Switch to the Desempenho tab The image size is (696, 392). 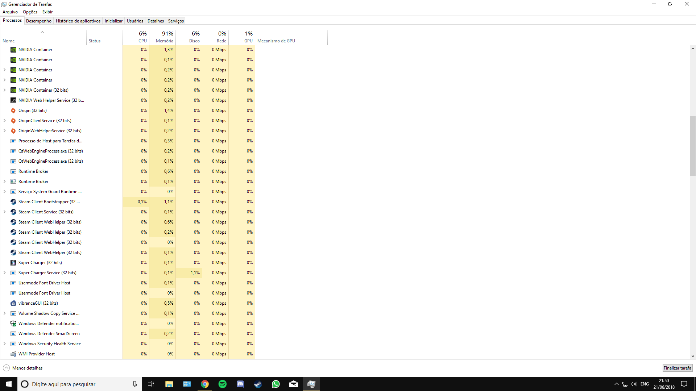tap(39, 21)
